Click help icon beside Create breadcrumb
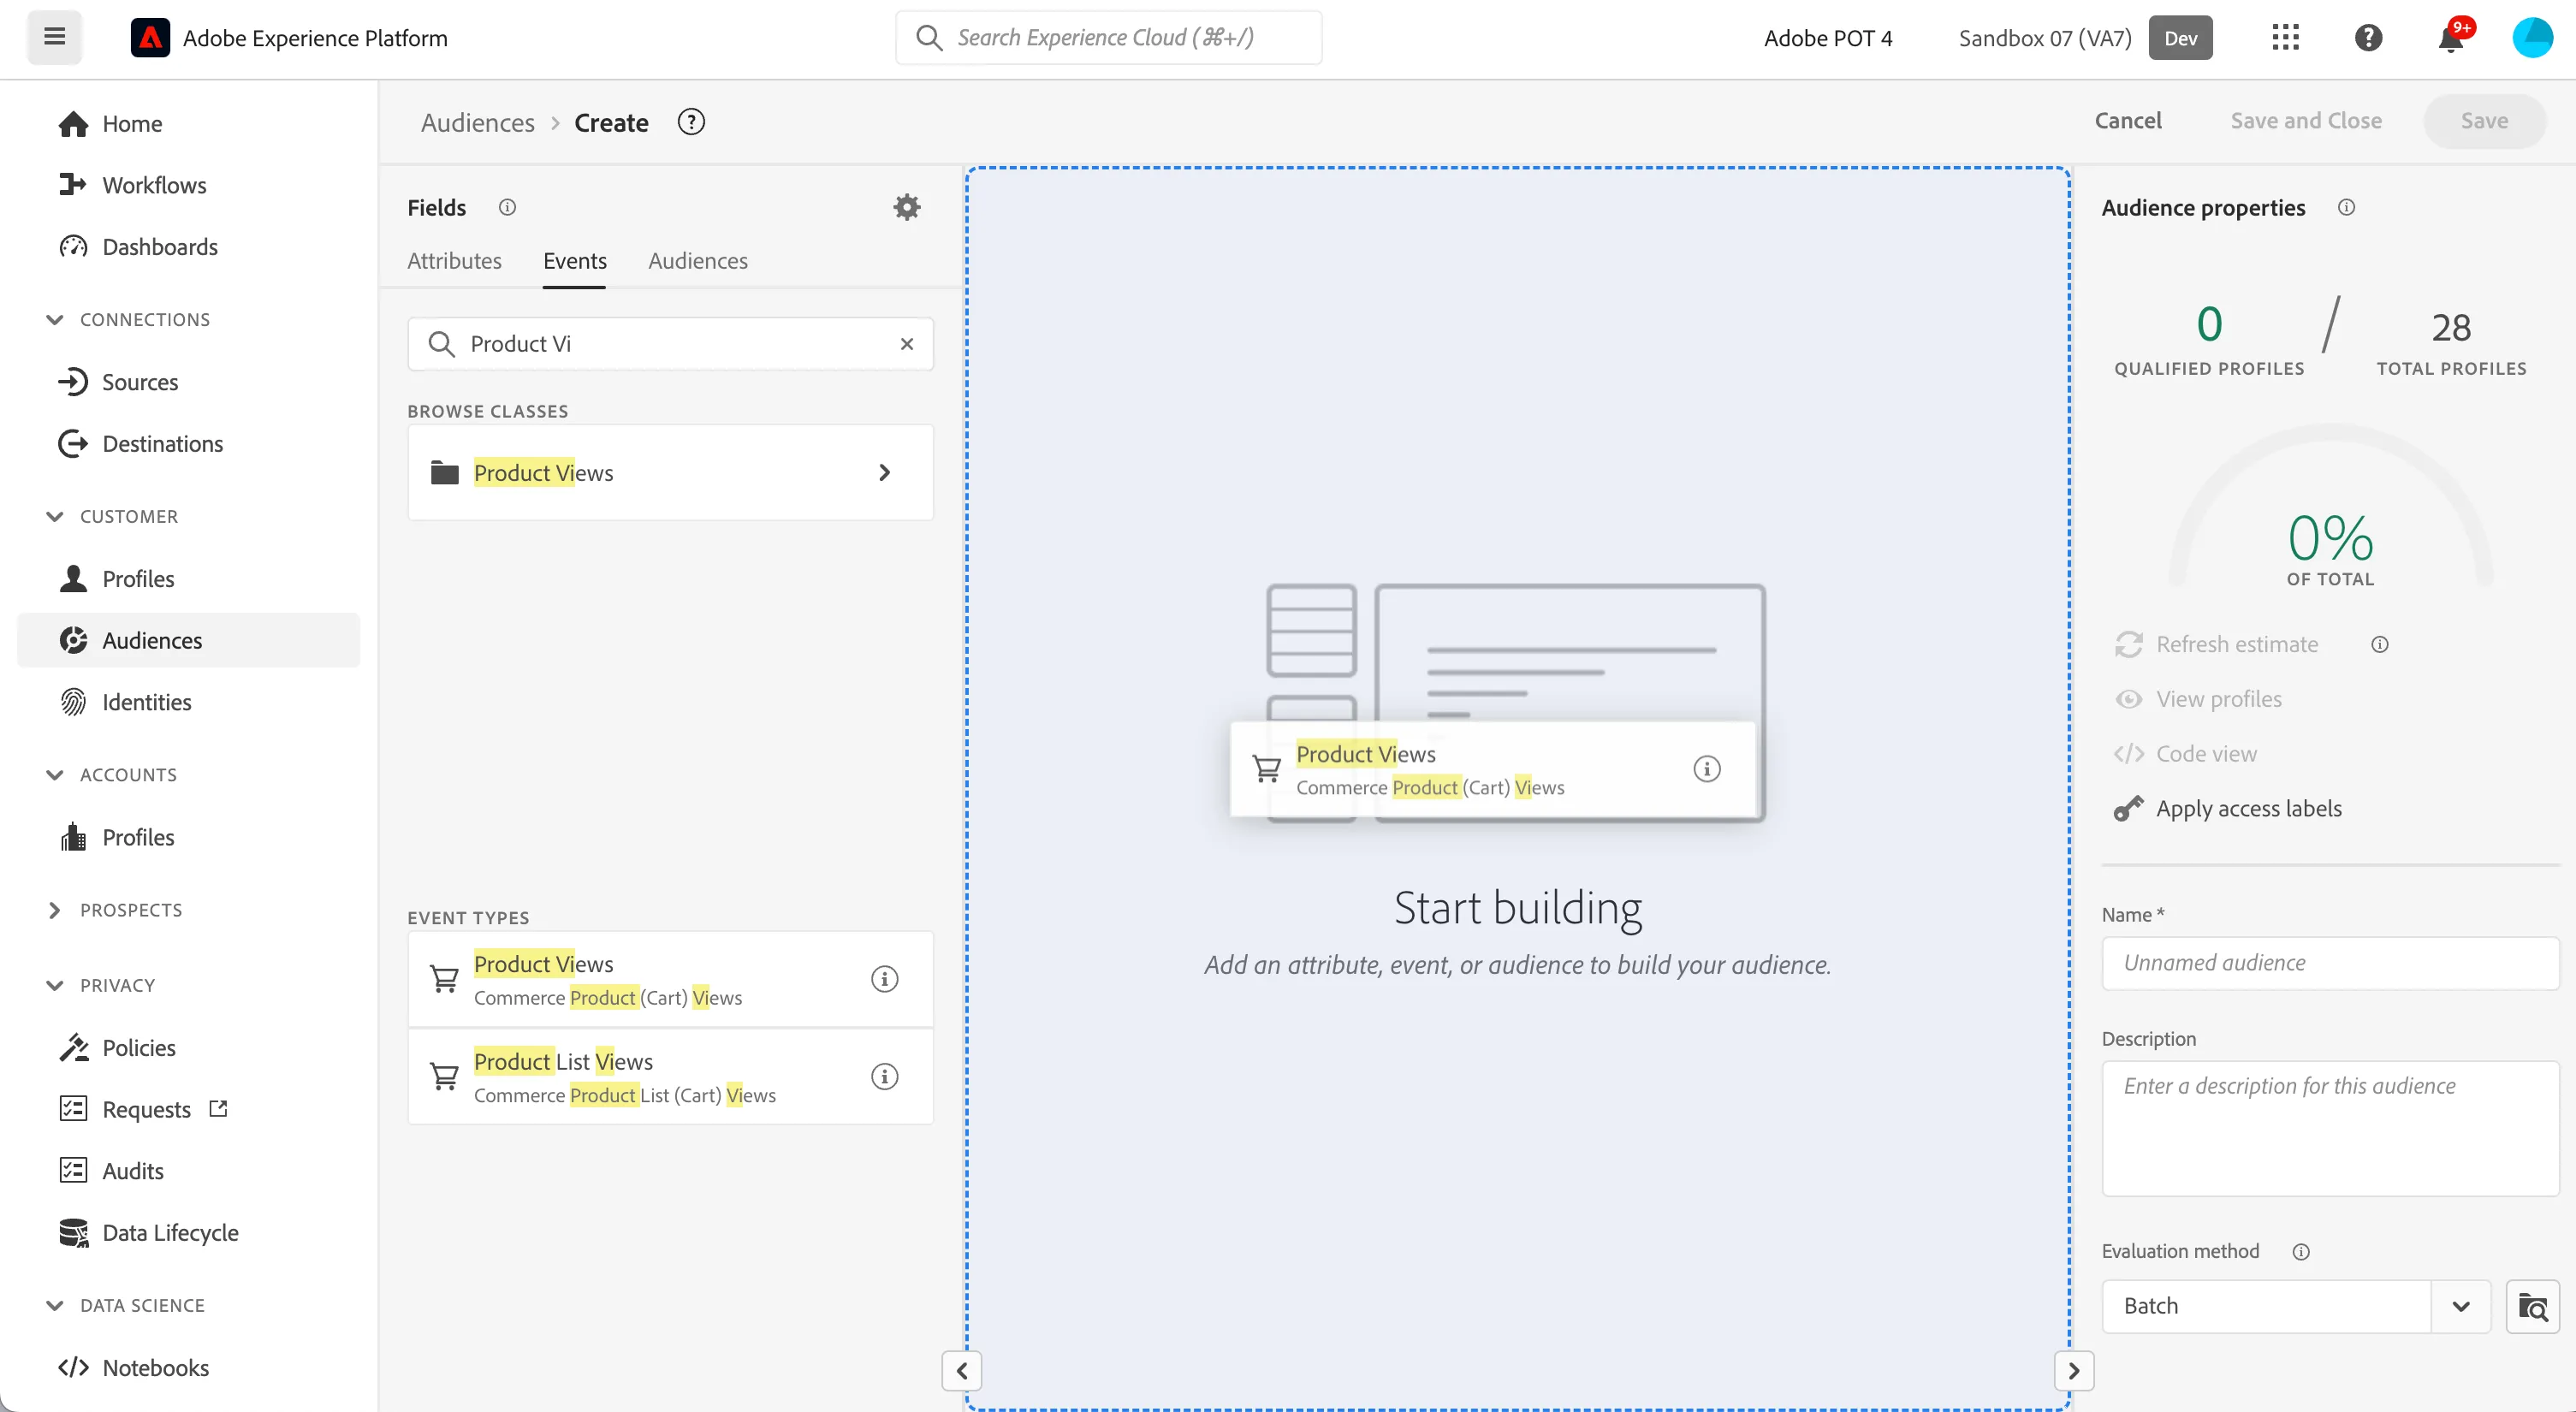This screenshot has width=2576, height=1412. click(x=691, y=122)
